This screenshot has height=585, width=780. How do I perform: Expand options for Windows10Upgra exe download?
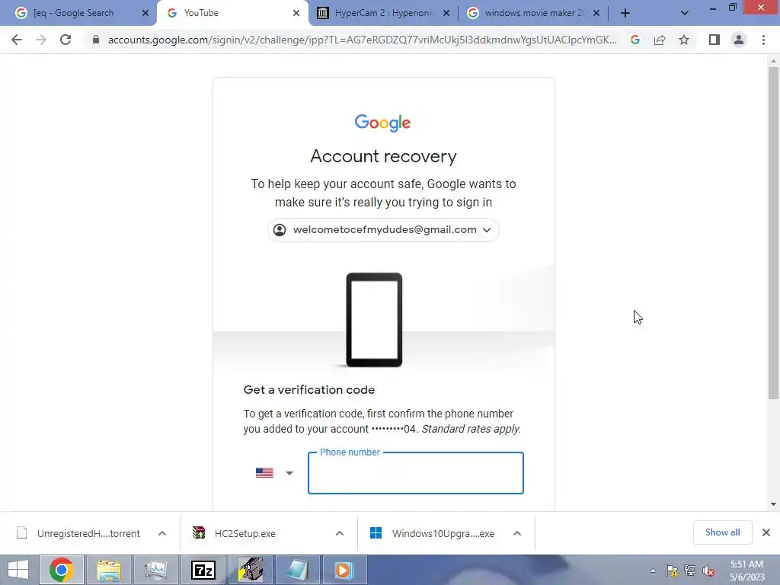click(x=517, y=533)
